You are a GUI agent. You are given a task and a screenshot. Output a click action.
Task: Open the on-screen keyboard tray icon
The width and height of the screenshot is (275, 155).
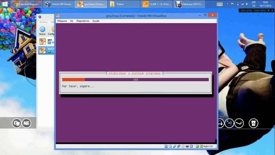coord(220,4)
